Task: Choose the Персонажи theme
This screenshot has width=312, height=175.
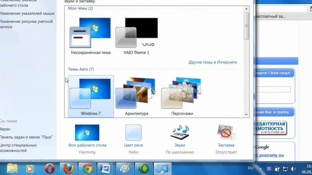Action: tap(182, 96)
